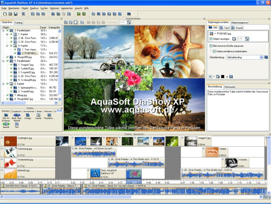Open the Diashow menu
The width and height of the screenshot is (271, 204).
click(34, 8)
